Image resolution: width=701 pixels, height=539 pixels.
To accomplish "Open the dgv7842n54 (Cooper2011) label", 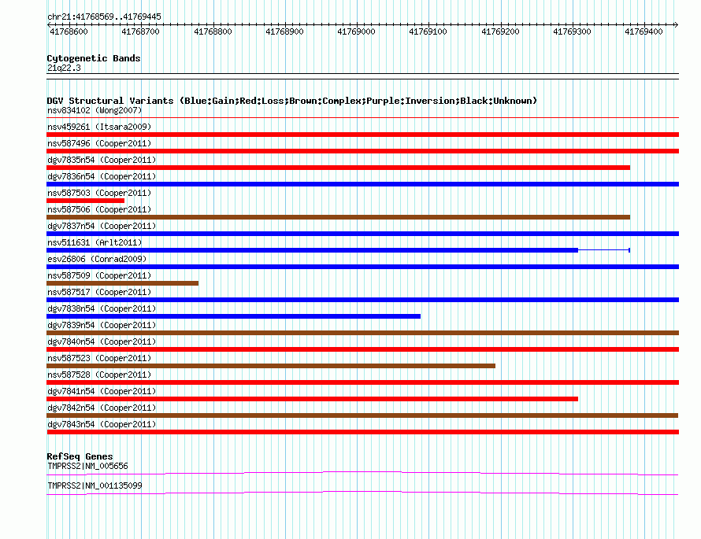I will pos(102,408).
